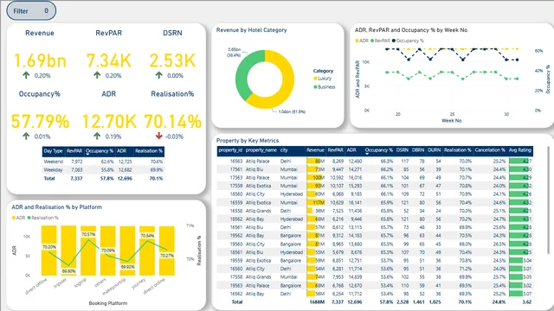Click the ADR legend marker in platform chart
554x311 pixels.
14,218
